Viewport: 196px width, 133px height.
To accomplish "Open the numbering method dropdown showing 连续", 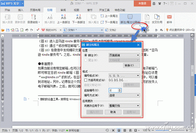I will (124, 96).
